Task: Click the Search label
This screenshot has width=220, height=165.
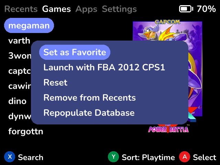Action: coord(31,157)
